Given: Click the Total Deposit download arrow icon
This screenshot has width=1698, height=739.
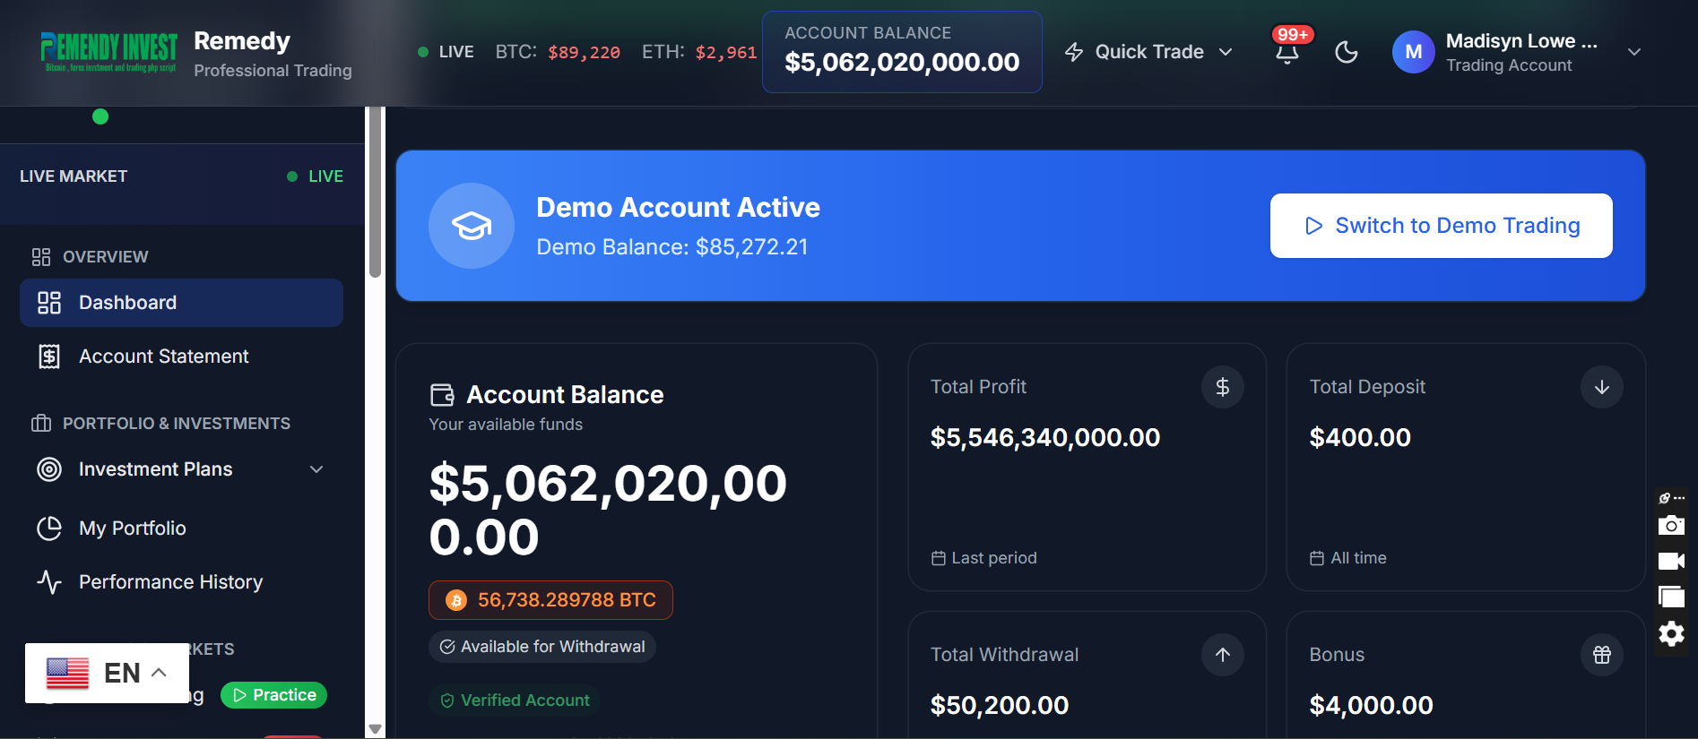Looking at the screenshot, I should click(x=1602, y=387).
